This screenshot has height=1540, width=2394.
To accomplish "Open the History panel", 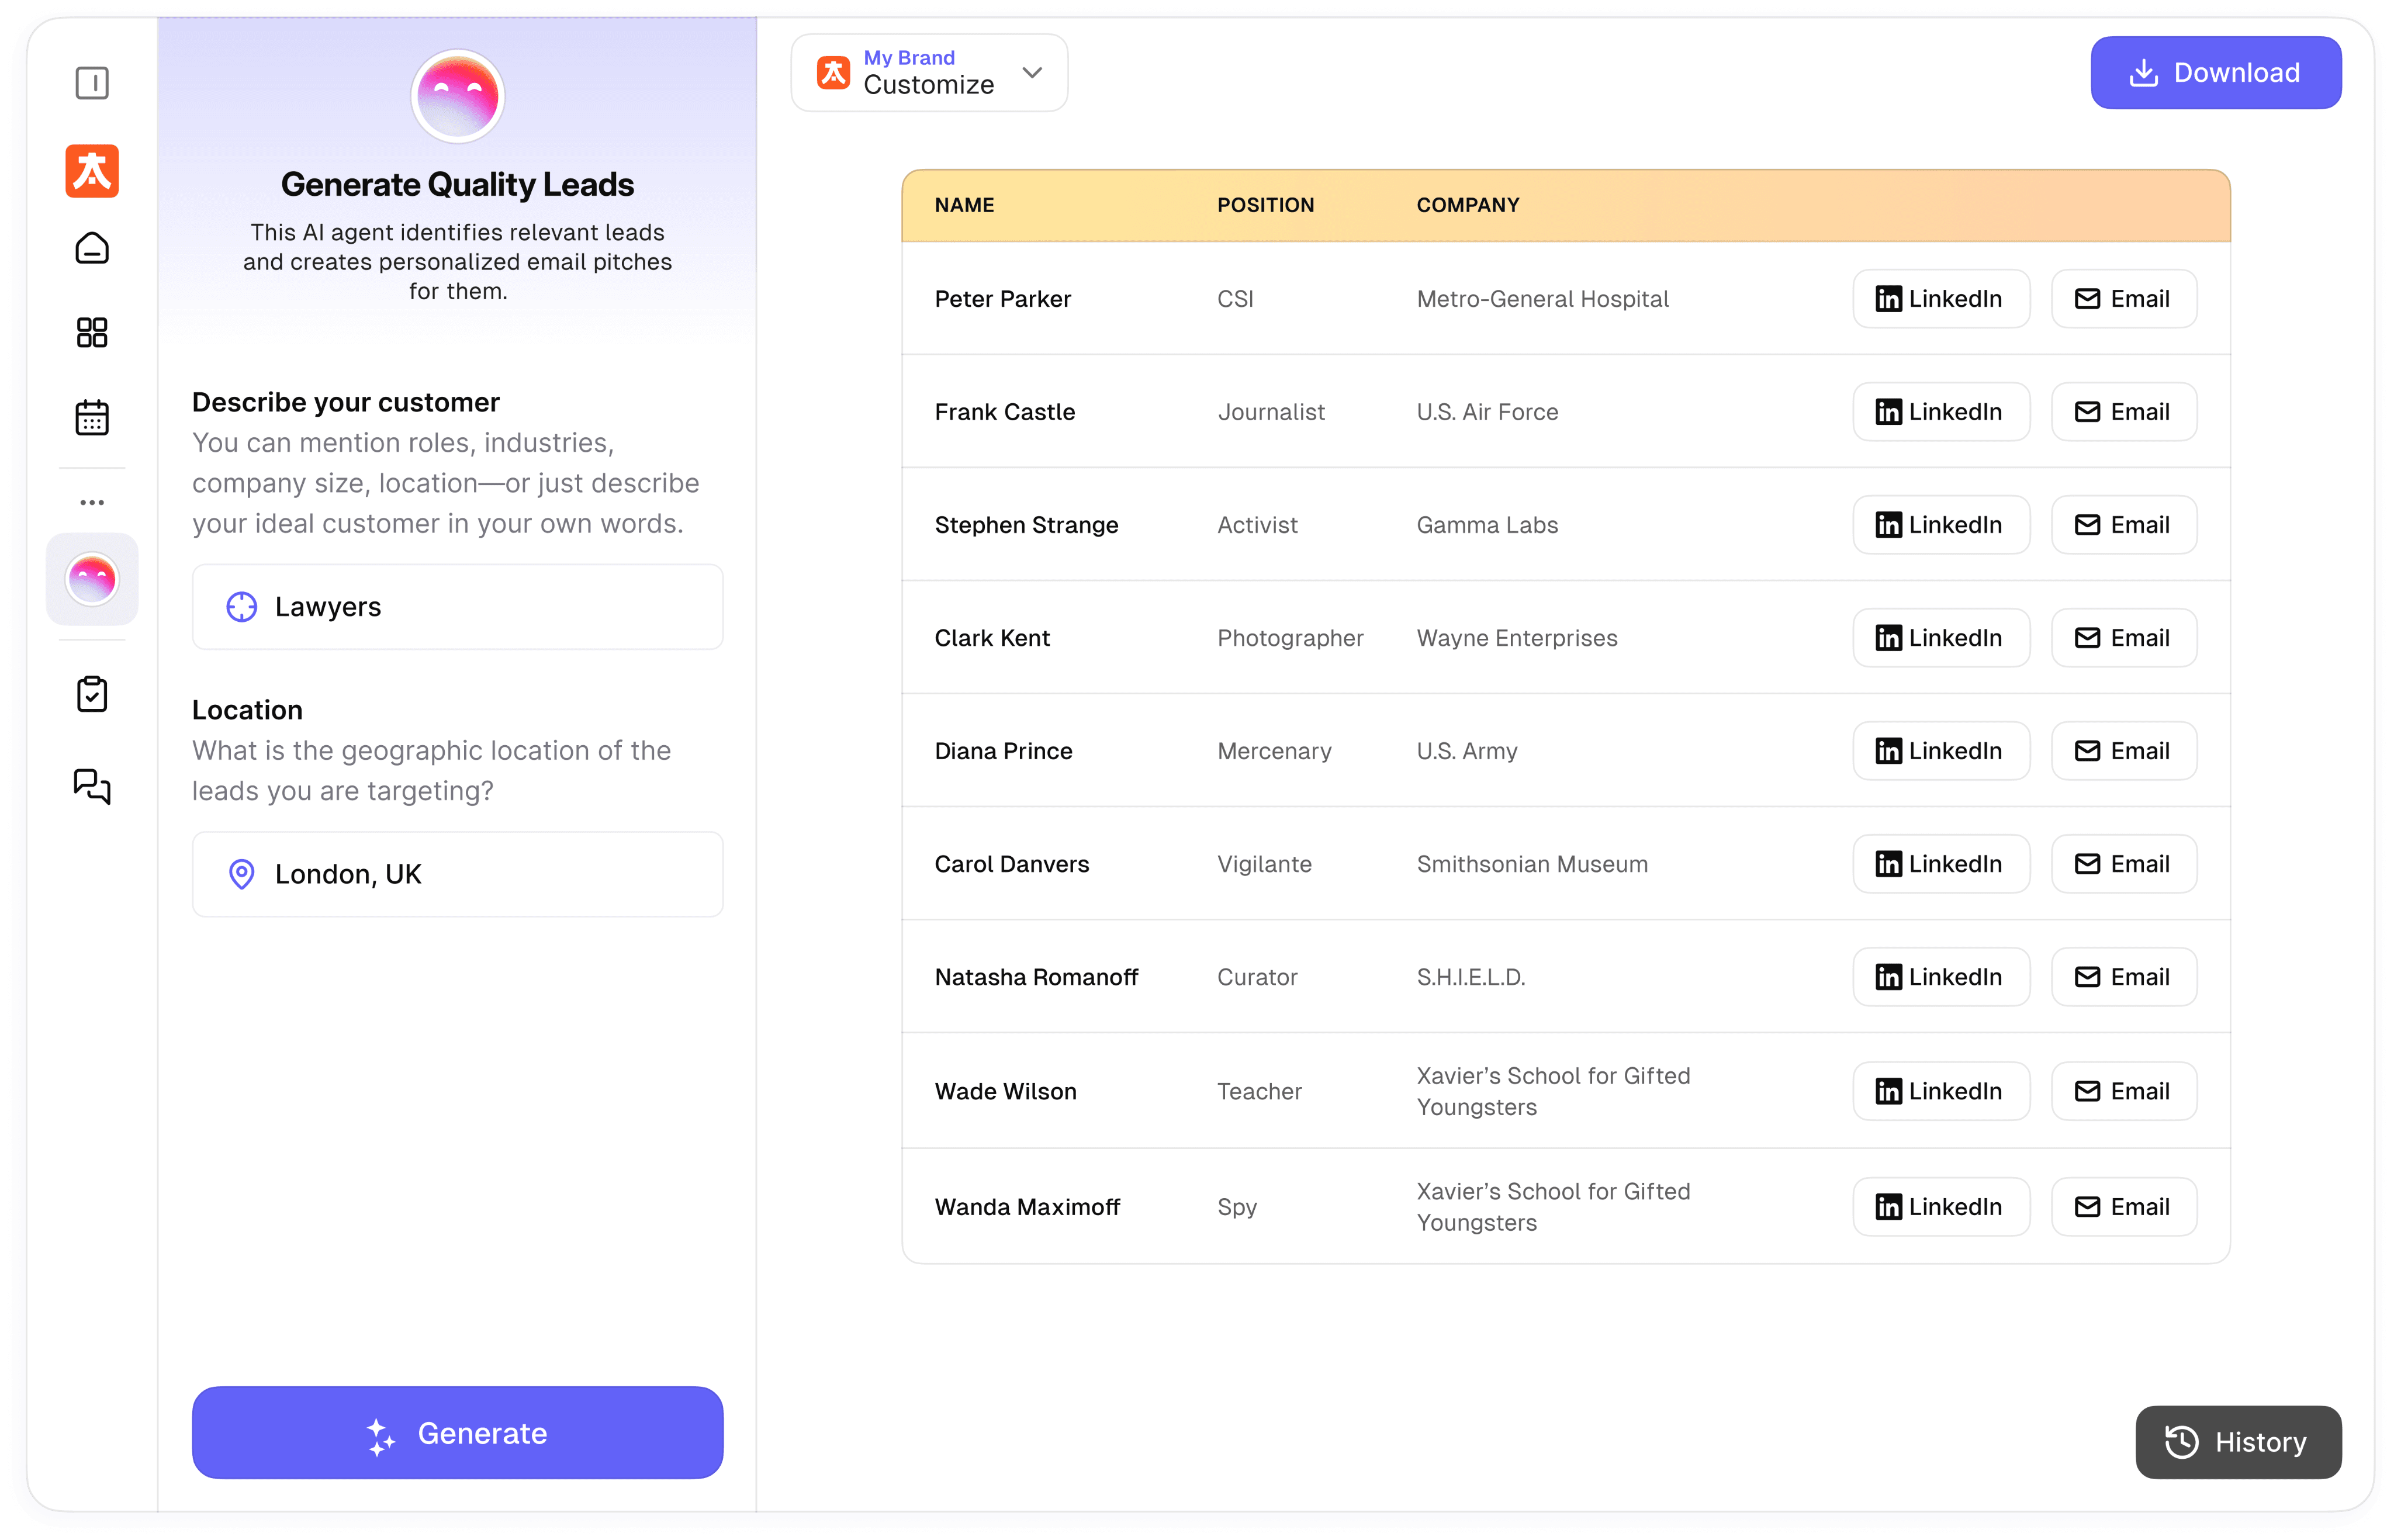I will (x=2238, y=1441).
